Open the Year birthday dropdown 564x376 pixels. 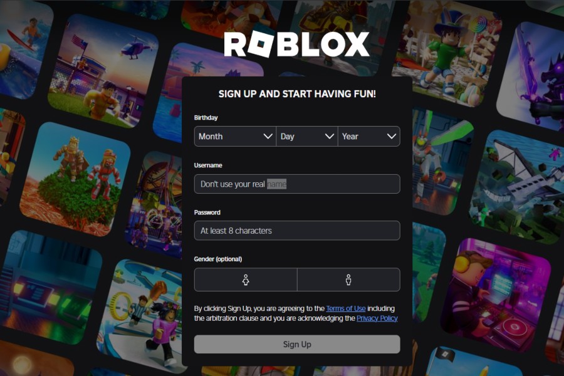tap(369, 137)
